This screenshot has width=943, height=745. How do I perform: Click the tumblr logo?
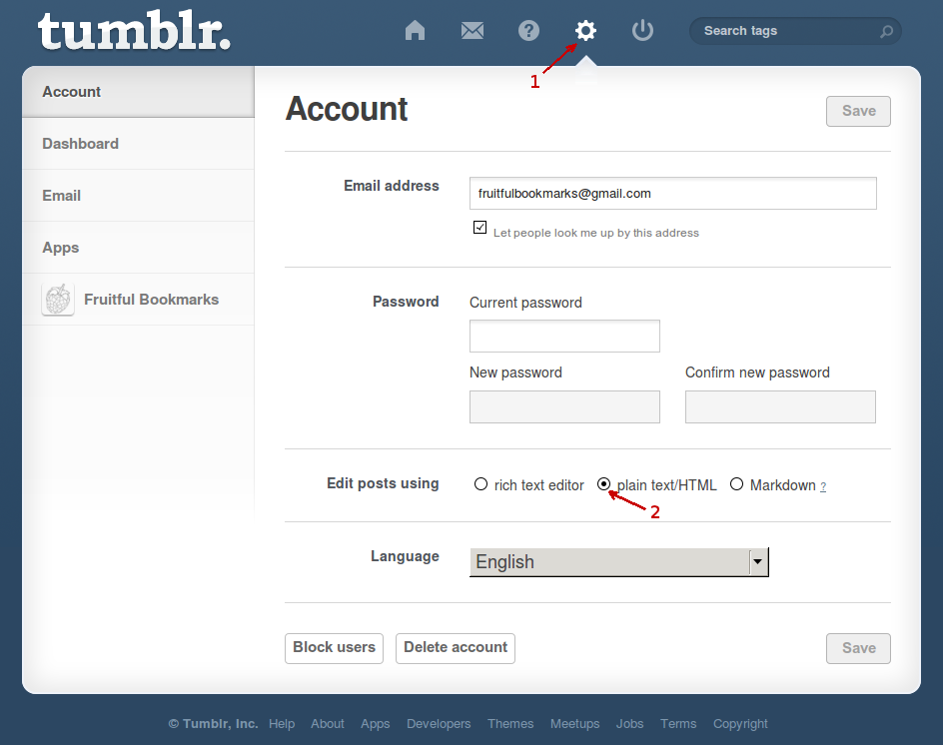(133, 30)
